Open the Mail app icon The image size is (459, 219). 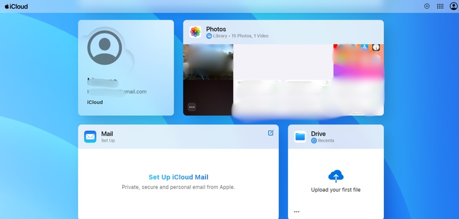click(x=90, y=136)
